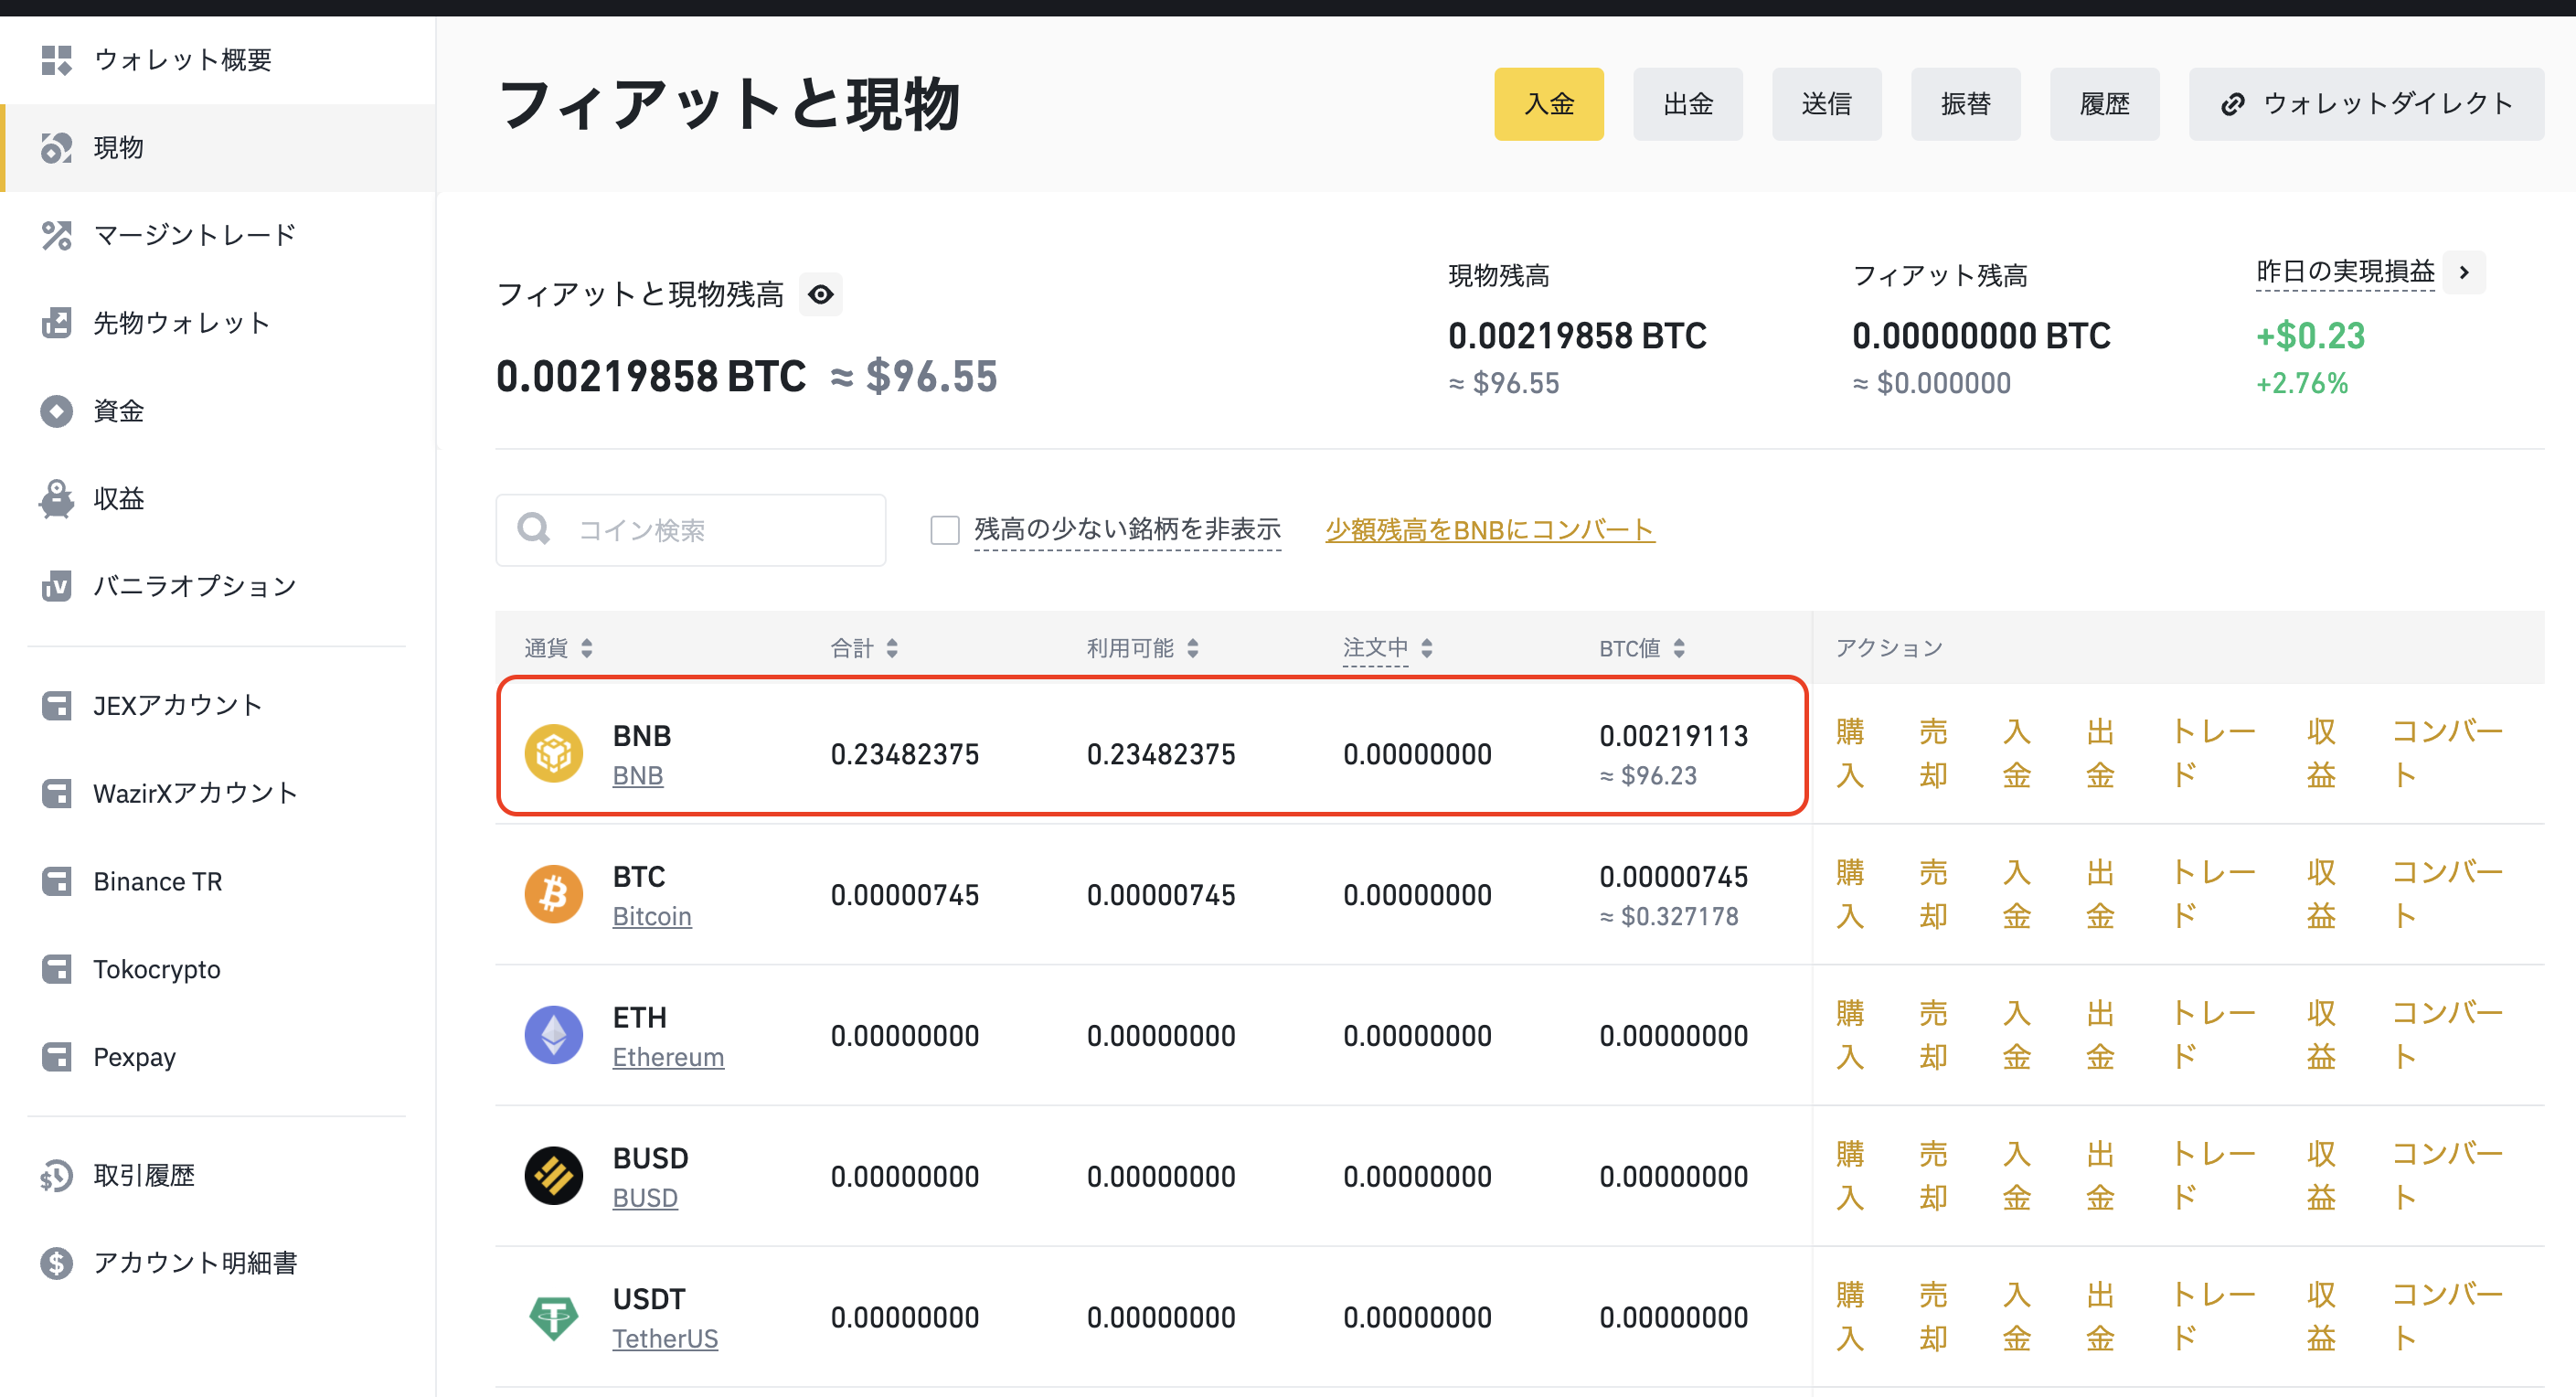Open マージントレード percent icon
The image size is (2576, 1397).
point(57,235)
